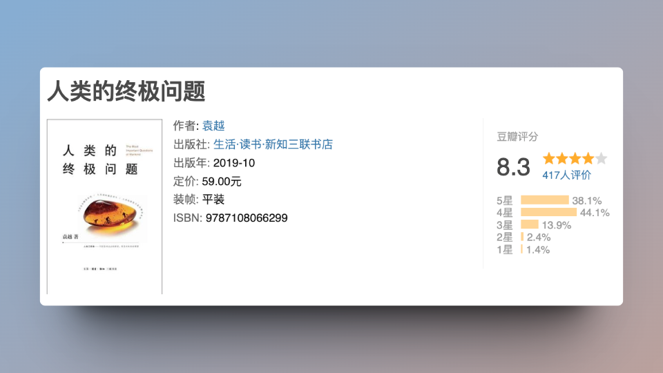The width and height of the screenshot is (663, 373).
Task: Select the 5星 rating bar
Action: 544,200
